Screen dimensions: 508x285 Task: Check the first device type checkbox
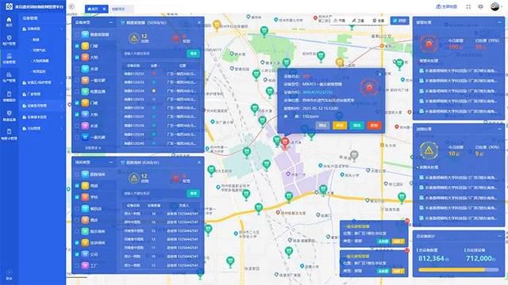click(x=77, y=35)
